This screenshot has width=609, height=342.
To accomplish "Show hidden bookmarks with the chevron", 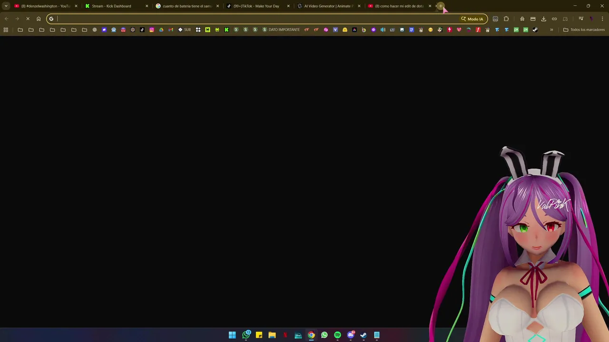I will pos(551,30).
